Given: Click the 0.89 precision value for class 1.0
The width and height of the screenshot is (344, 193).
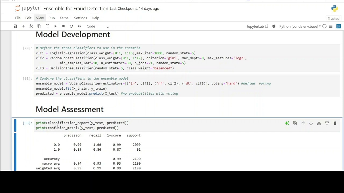Looking at the screenshot, I should coord(77,150).
